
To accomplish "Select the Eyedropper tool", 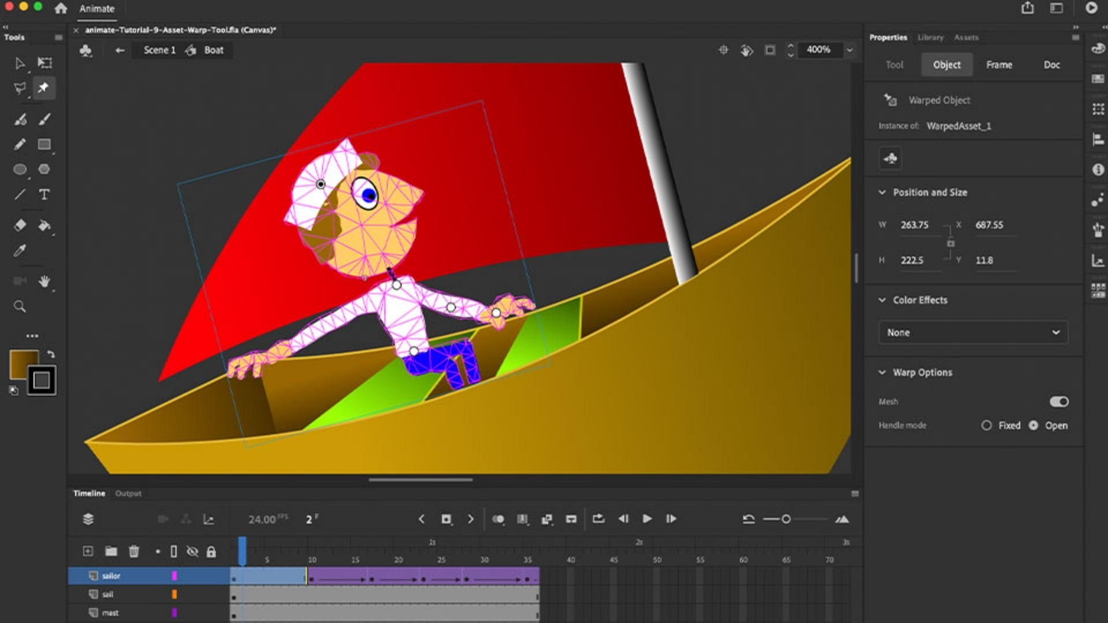I will click(19, 250).
